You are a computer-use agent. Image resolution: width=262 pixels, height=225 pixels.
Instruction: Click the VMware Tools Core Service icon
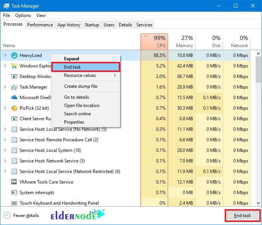click(x=14, y=182)
